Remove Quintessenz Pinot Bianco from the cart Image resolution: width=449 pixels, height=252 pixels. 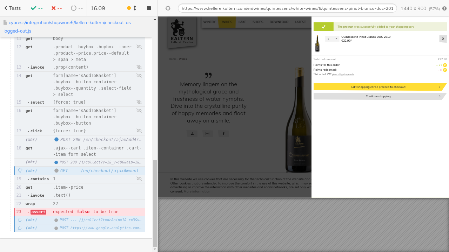tap(443, 39)
